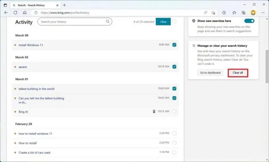Screen dimensions: 269x162
Task: Check the How to install entry checkbox
Action: tap(174, 143)
